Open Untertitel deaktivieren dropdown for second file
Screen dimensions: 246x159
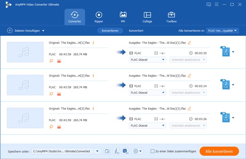coord(188,93)
